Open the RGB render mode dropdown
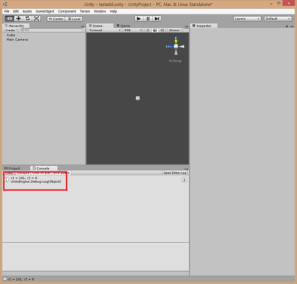Image resolution: width=297 pixels, height=284 pixels. coord(132,30)
